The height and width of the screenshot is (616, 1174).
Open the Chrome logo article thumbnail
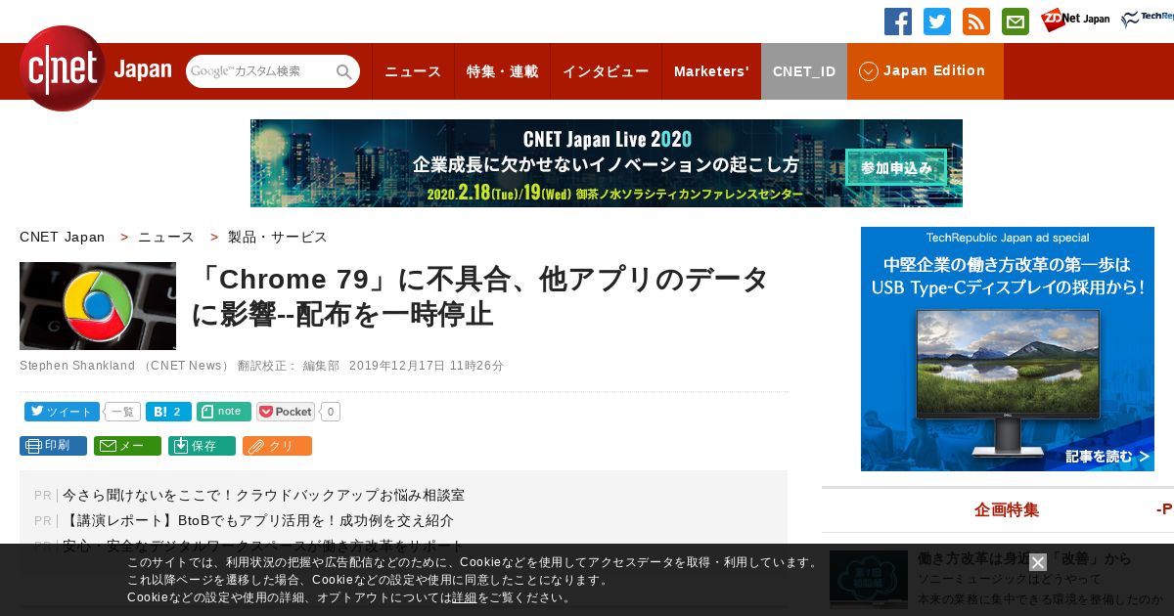[98, 306]
